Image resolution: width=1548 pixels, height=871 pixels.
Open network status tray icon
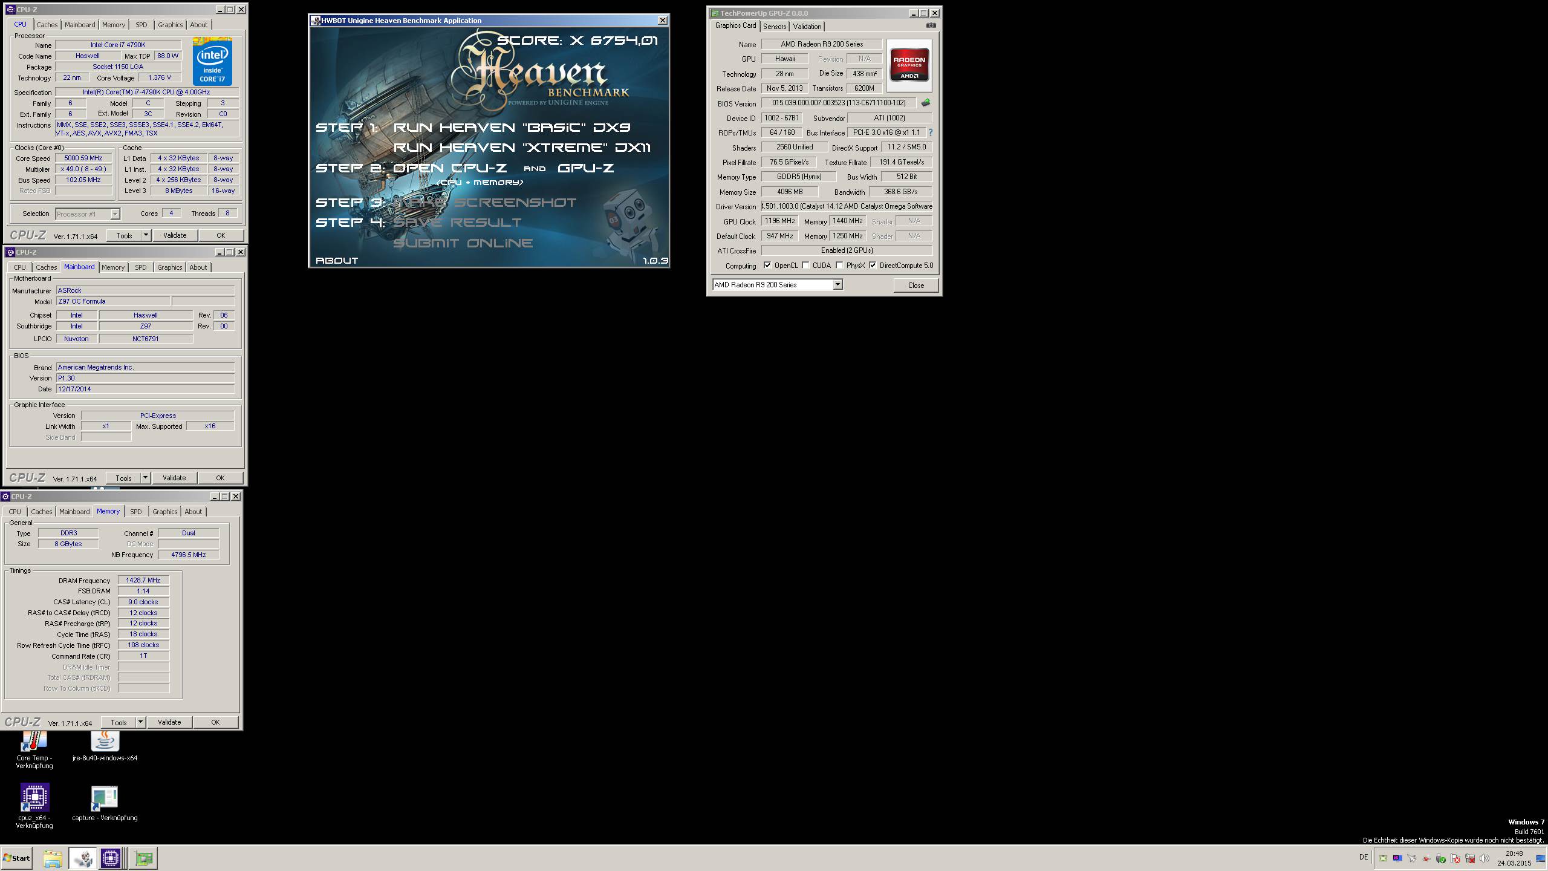pos(1470,858)
